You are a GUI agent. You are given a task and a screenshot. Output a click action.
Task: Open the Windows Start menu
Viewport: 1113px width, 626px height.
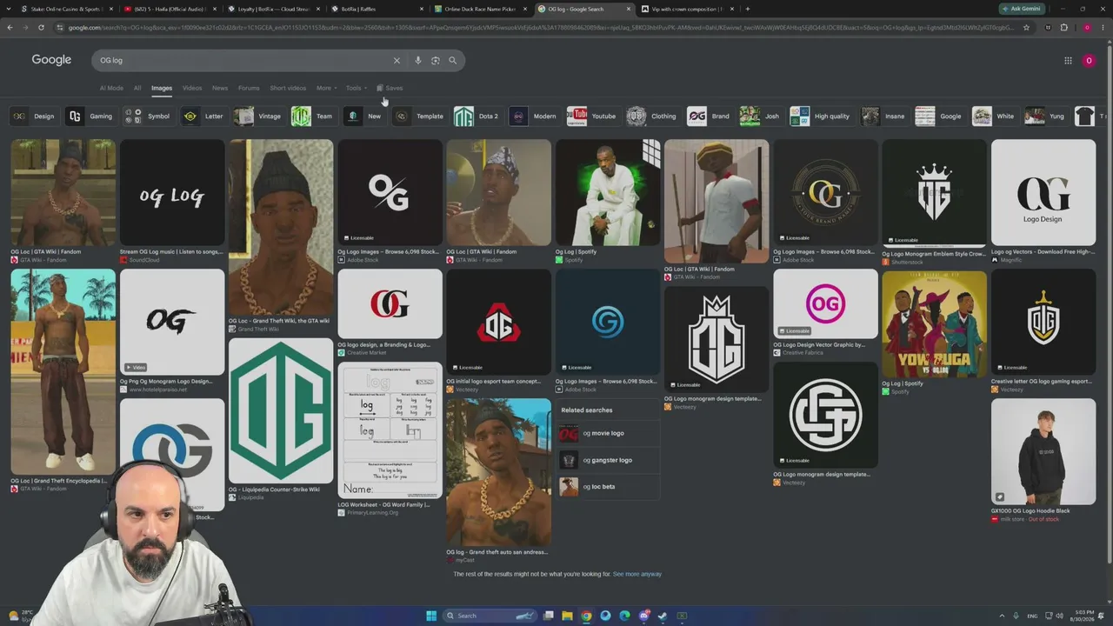(x=431, y=616)
